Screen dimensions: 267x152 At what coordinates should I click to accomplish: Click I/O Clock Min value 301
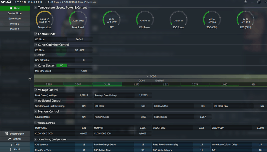click(x=203, y=106)
